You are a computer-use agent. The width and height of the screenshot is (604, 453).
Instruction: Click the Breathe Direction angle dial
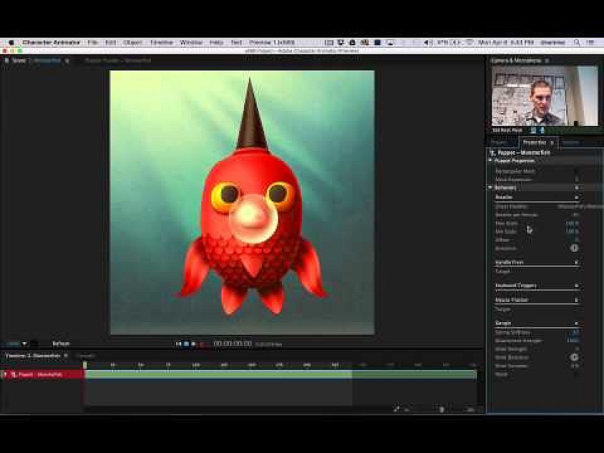[574, 248]
